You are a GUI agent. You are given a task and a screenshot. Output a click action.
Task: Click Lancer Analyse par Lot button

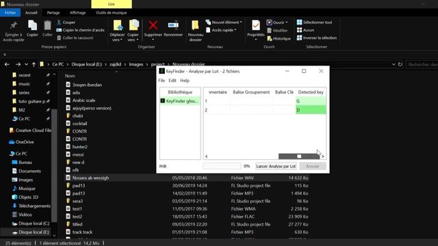276,166
